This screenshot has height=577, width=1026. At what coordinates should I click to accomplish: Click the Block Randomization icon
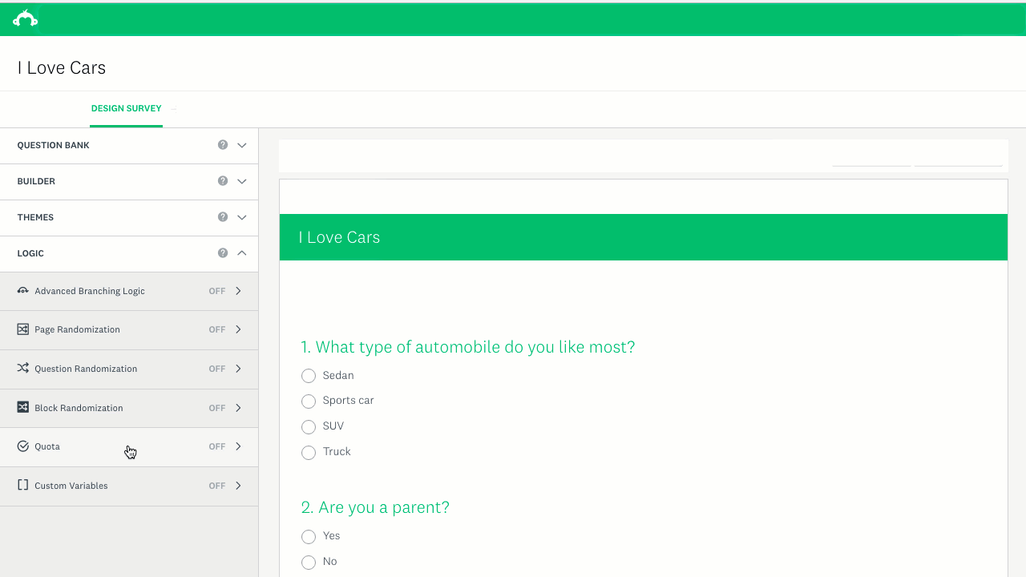coord(22,408)
